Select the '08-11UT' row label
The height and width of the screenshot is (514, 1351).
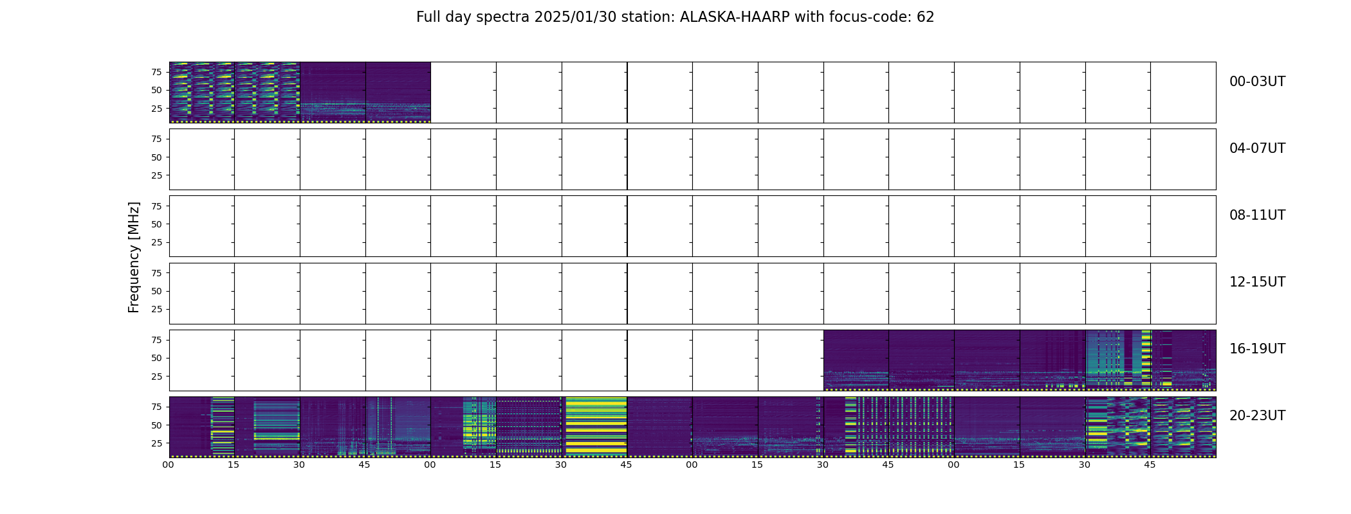1257,215
